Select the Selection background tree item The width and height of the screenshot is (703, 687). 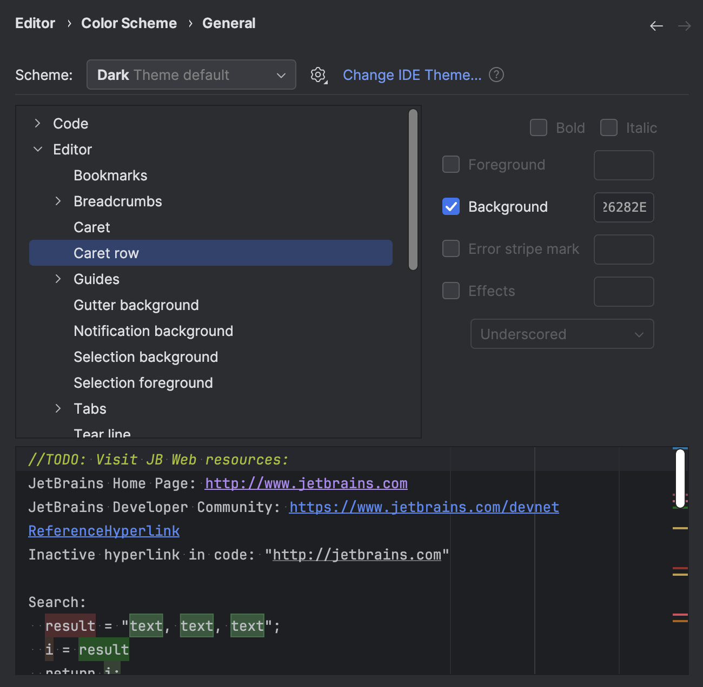click(145, 356)
